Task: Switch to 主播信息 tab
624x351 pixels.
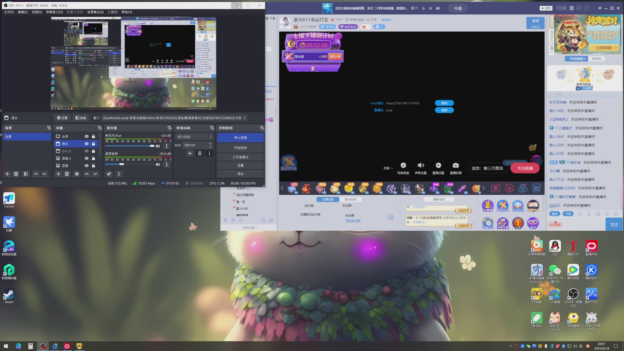Action: click(x=328, y=200)
